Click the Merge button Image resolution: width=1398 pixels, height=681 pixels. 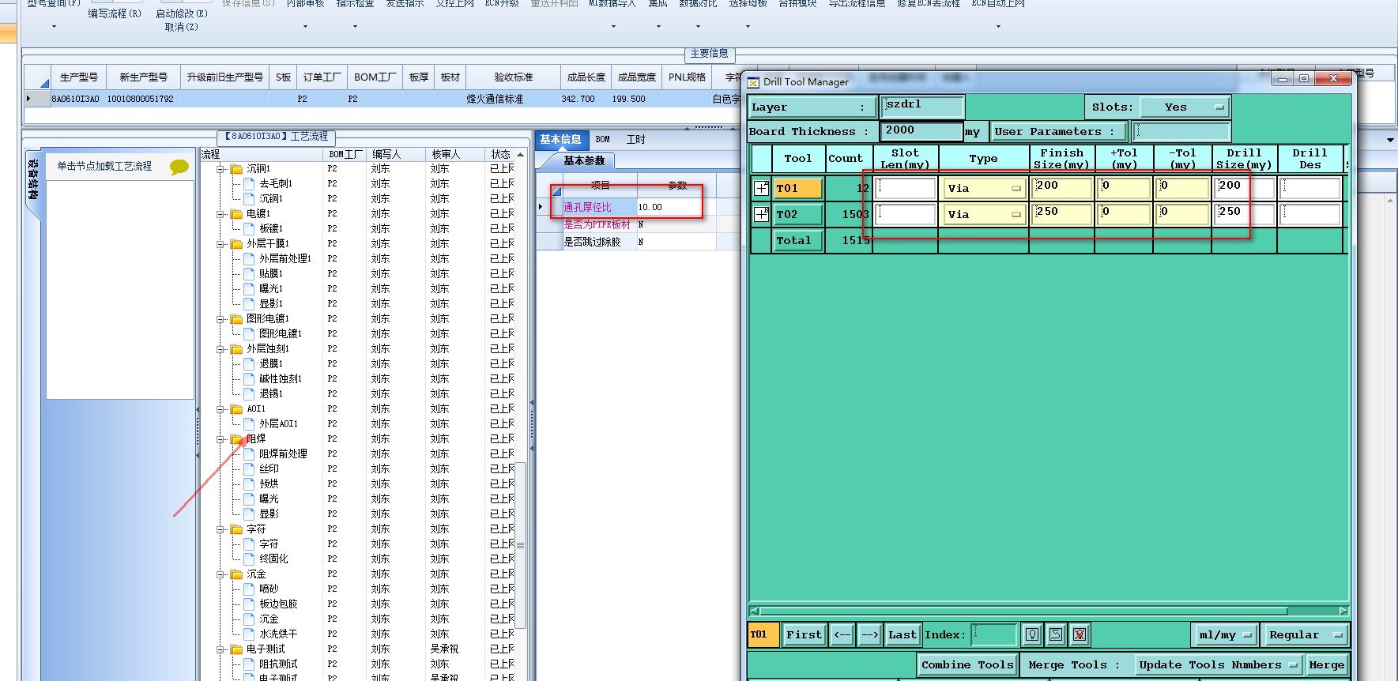1326,664
